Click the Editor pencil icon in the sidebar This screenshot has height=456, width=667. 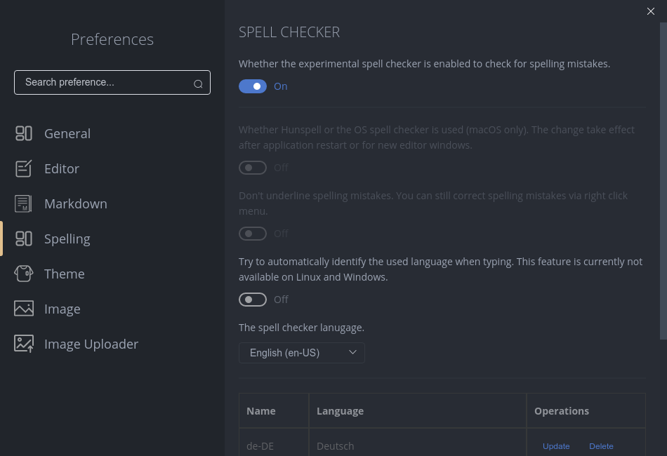23,168
